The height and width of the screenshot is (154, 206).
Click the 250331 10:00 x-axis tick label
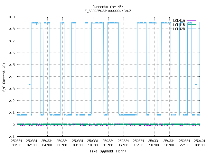coord(93,143)
